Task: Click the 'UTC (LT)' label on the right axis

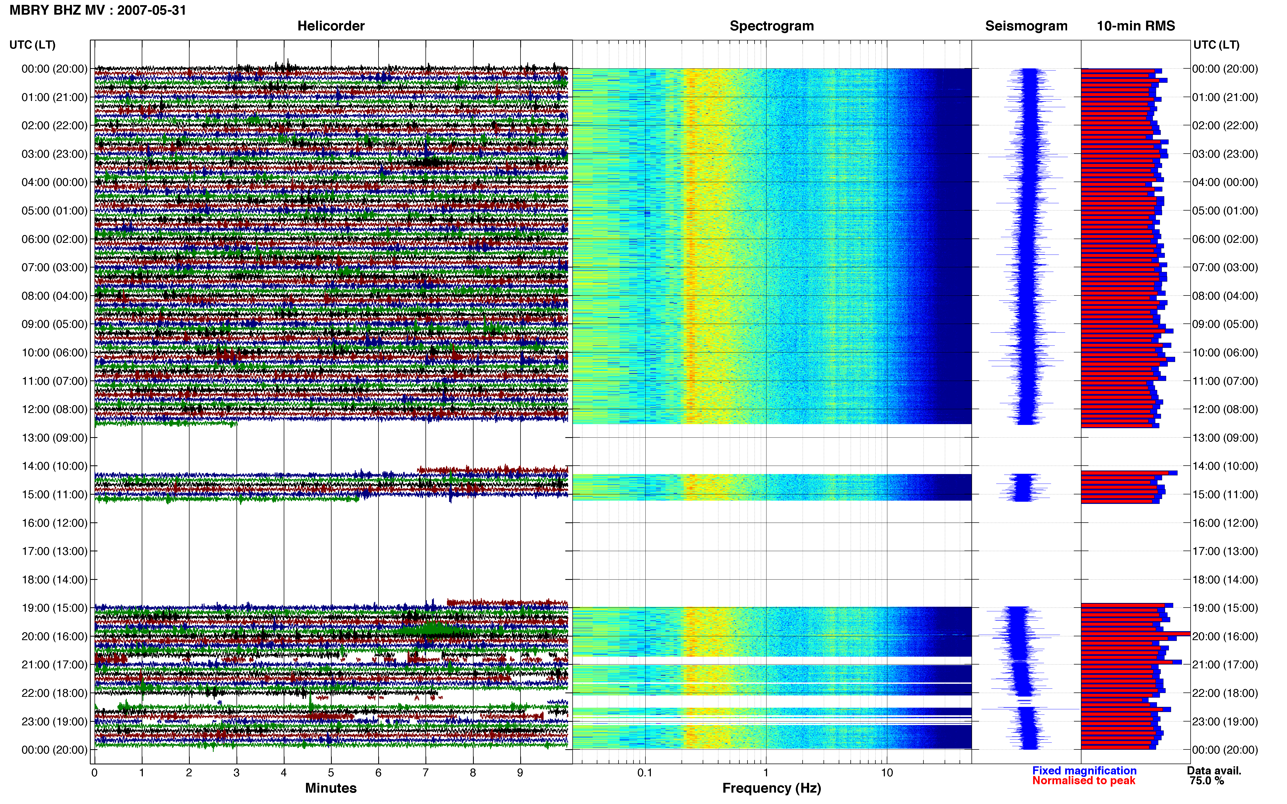Action: click(1216, 45)
